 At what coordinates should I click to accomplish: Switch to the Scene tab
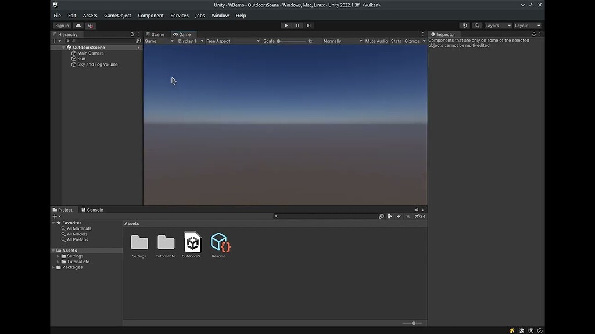tap(156, 34)
